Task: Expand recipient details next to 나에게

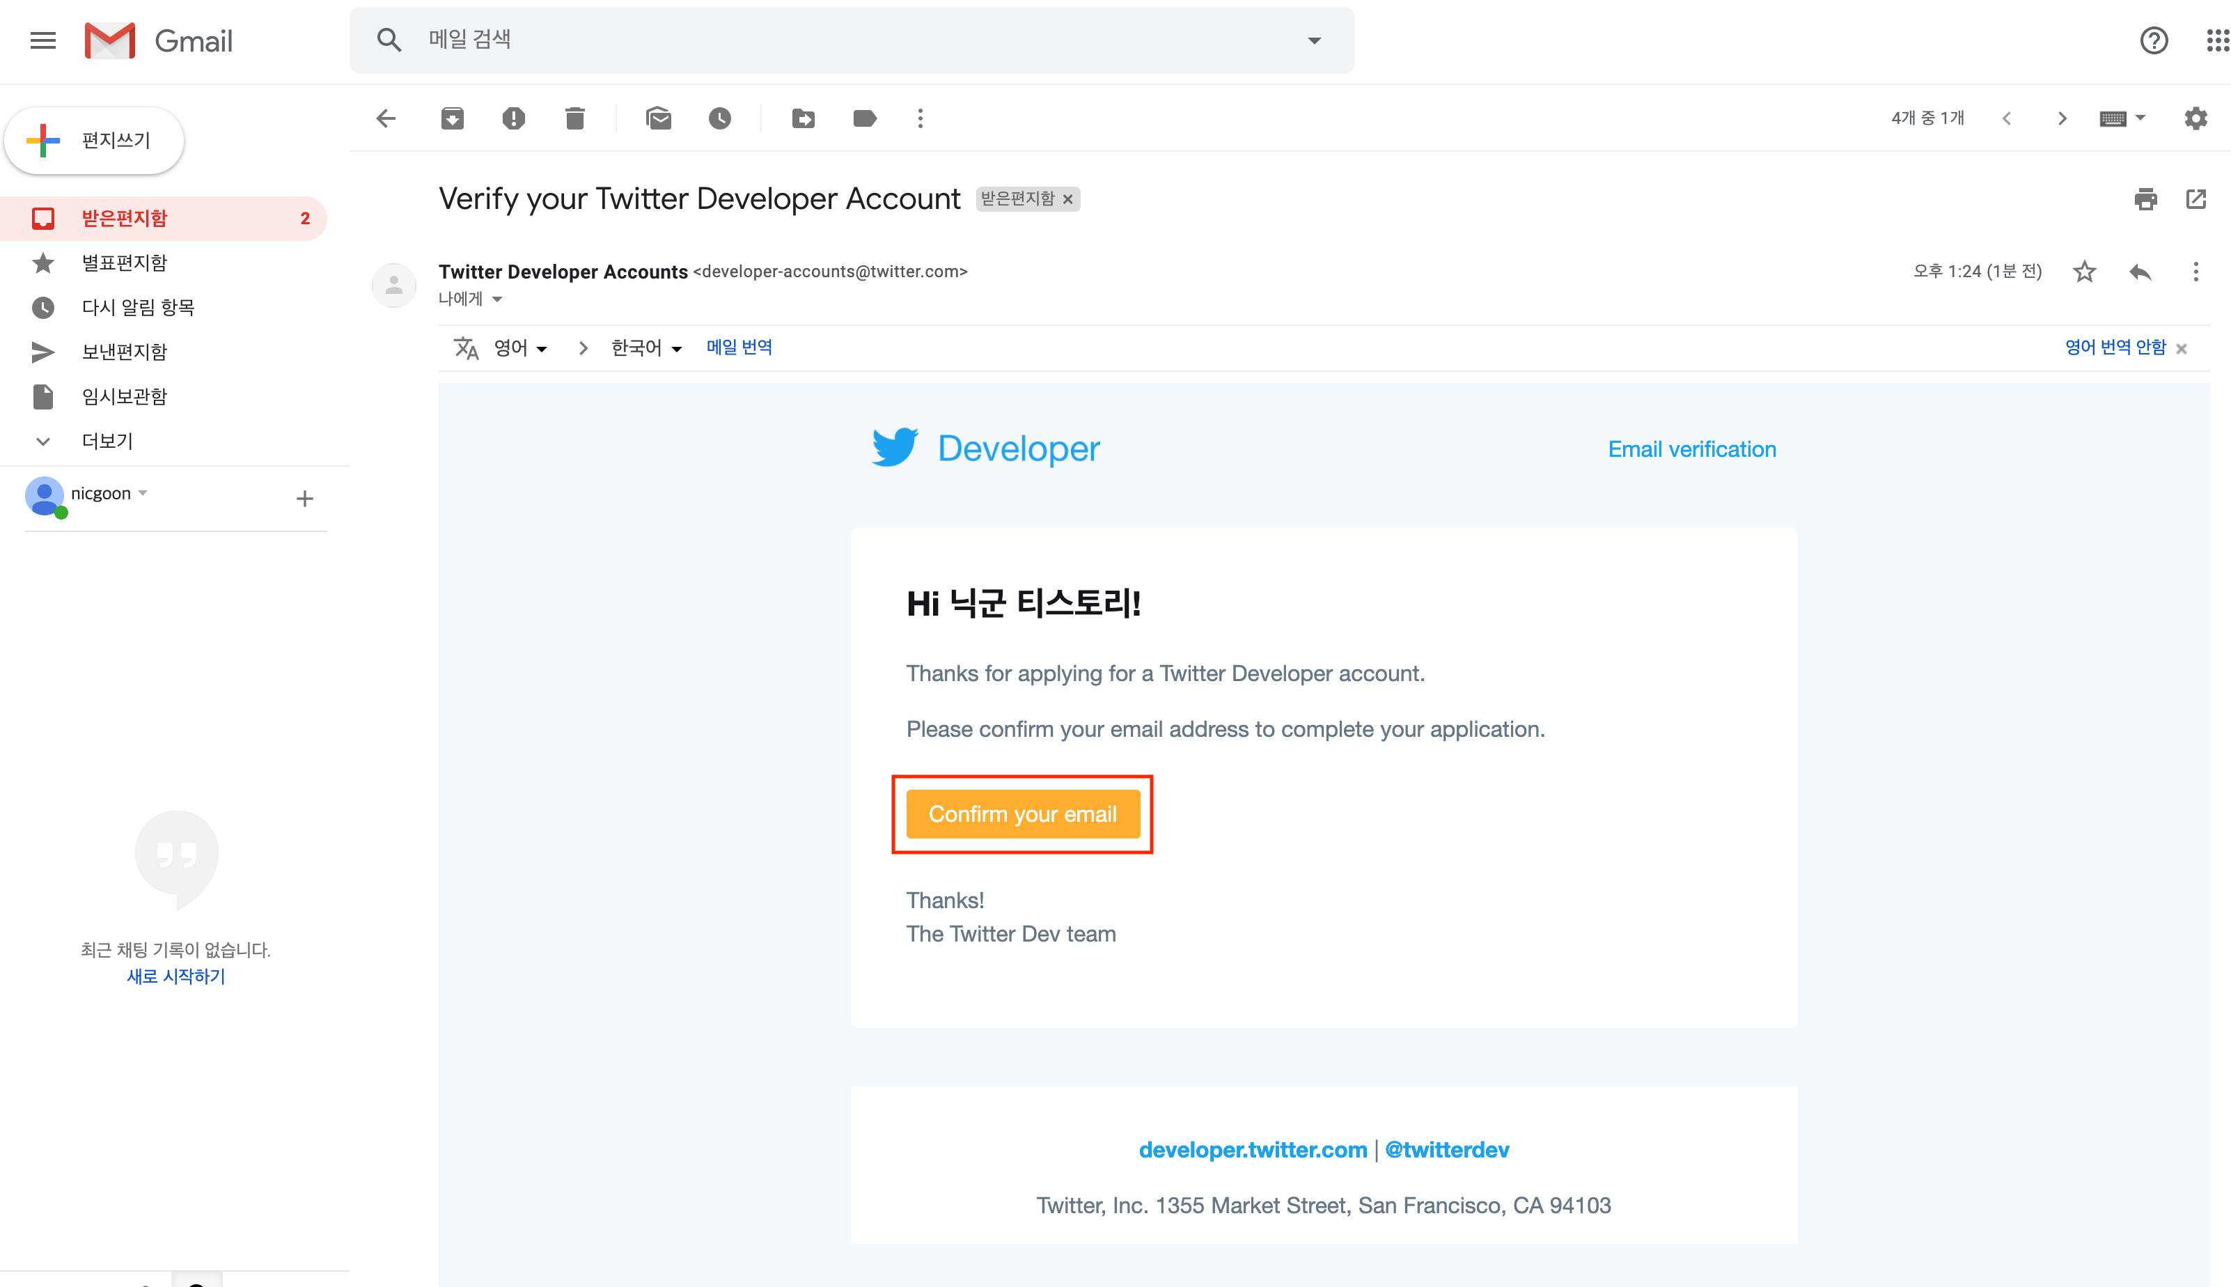Action: click(x=497, y=299)
